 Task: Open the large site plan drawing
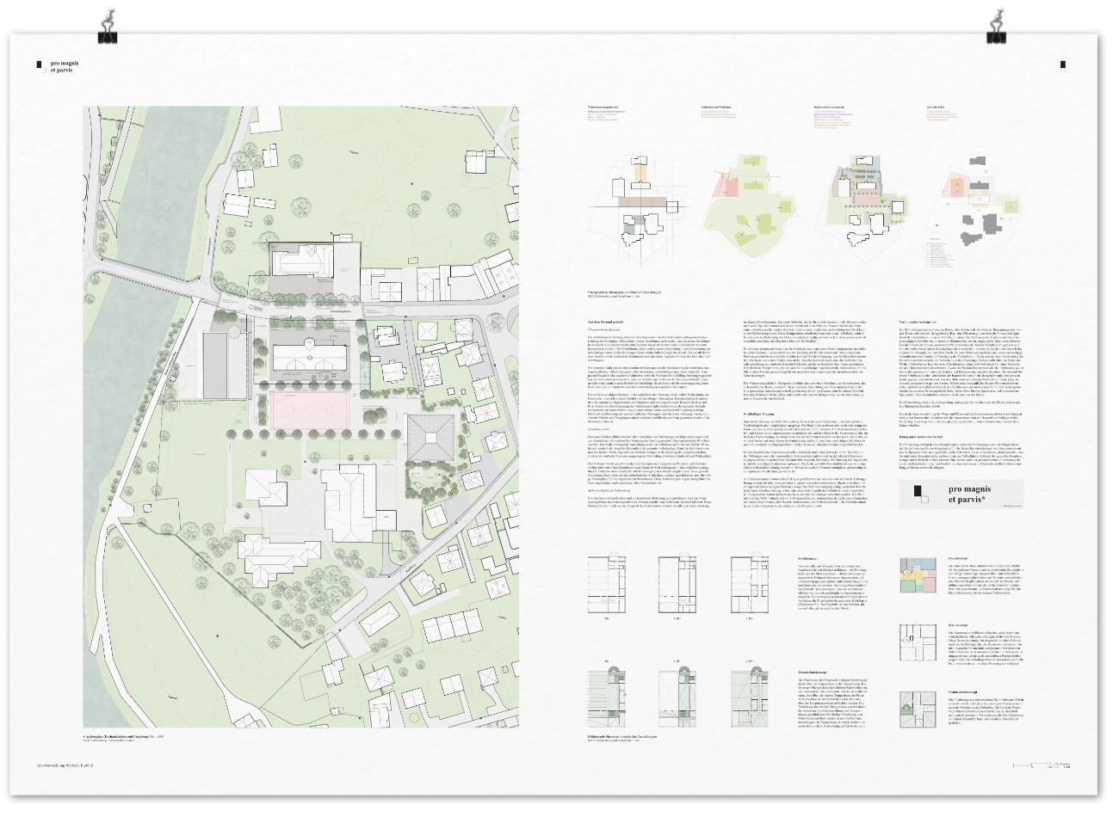point(301,420)
